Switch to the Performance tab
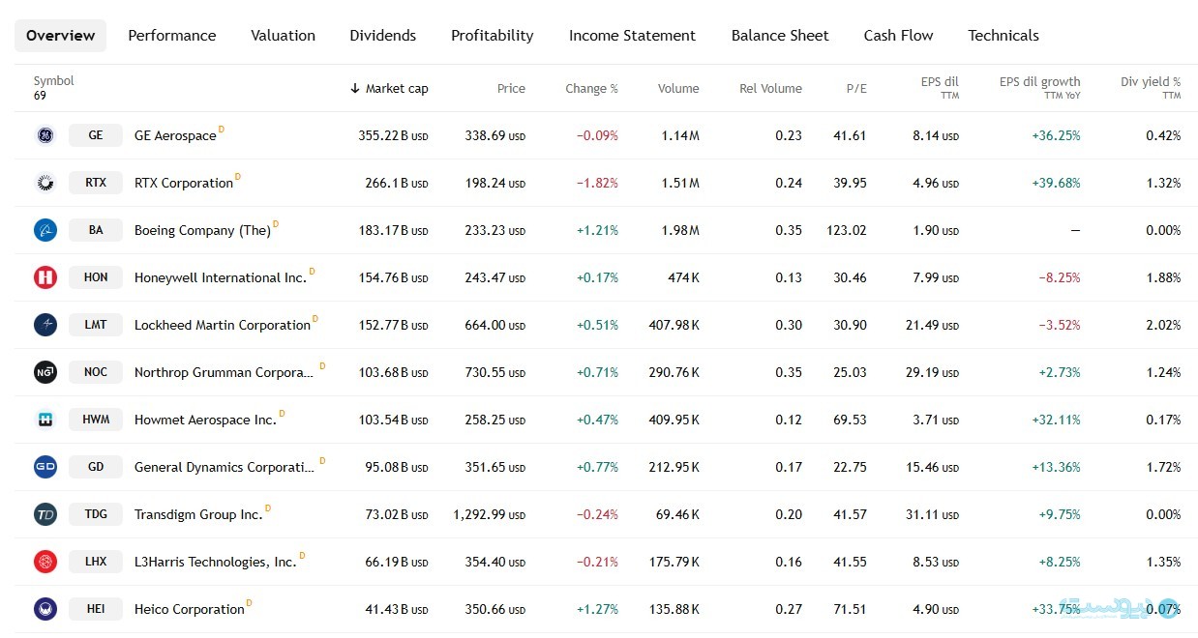The image size is (1198, 638). point(172,36)
